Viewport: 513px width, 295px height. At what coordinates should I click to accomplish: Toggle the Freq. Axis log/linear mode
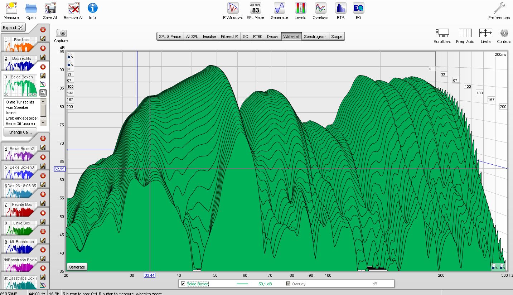465,36
